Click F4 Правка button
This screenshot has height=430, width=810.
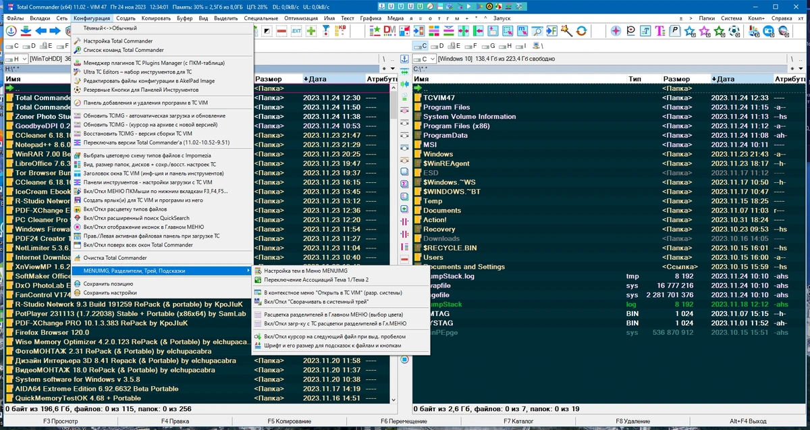[x=174, y=421]
